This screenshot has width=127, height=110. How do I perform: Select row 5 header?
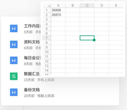coord(47,29)
